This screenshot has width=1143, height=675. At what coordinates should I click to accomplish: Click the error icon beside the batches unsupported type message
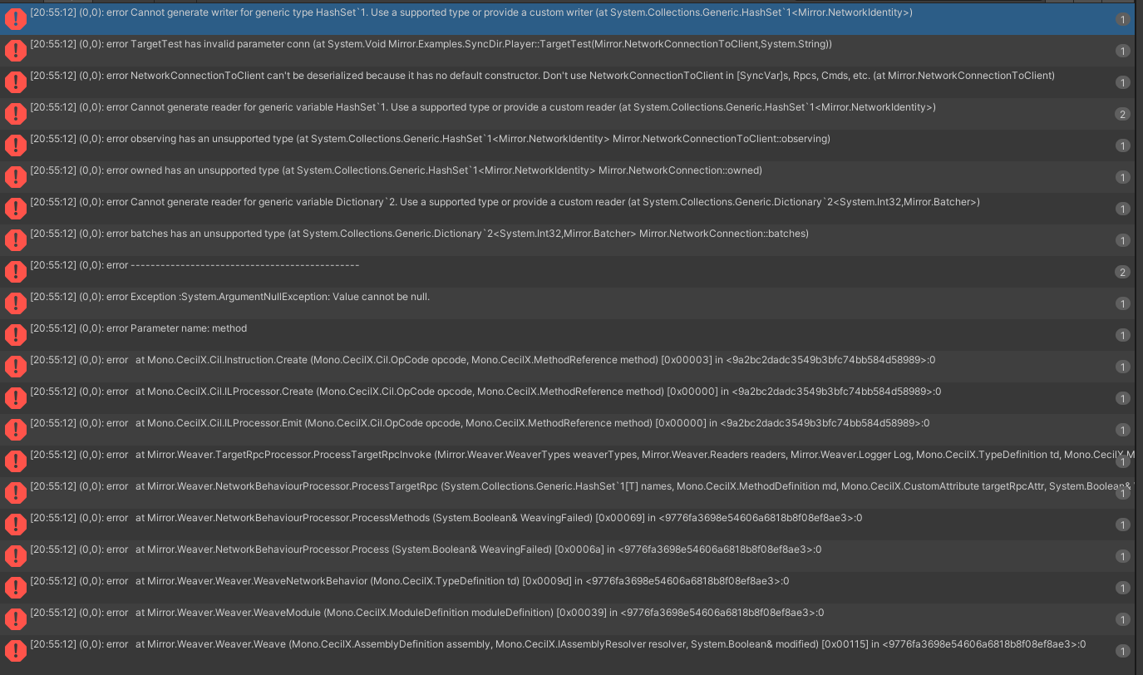(x=15, y=239)
